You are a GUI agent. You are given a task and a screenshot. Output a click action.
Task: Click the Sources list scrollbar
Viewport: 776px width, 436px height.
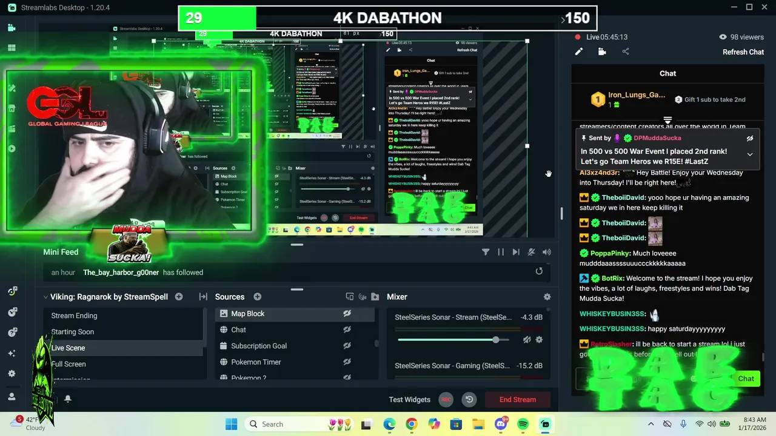pos(376,343)
